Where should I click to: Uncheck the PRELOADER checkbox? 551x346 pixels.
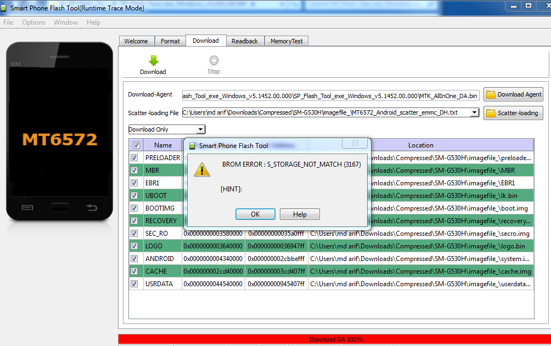click(x=134, y=157)
